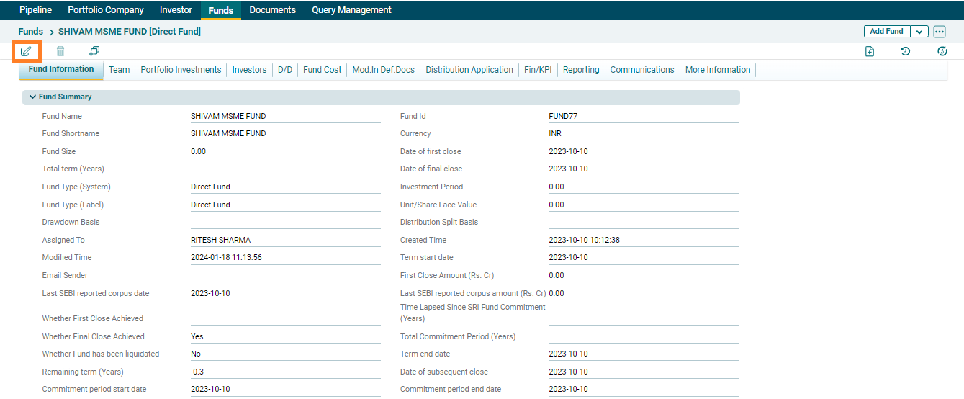The width and height of the screenshot is (964, 399).
Task: Open the three-dots more options button
Action: (939, 32)
